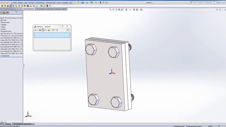Click the Options icon in top toolbar
Viewport: 226px width, 127px height.
click(106, 2)
